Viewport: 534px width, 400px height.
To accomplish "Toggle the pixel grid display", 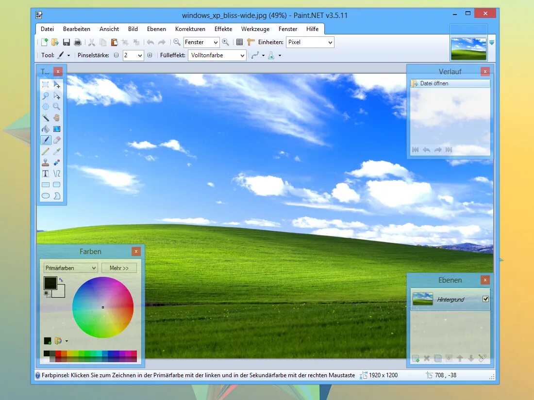I will click(x=239, y=42).
